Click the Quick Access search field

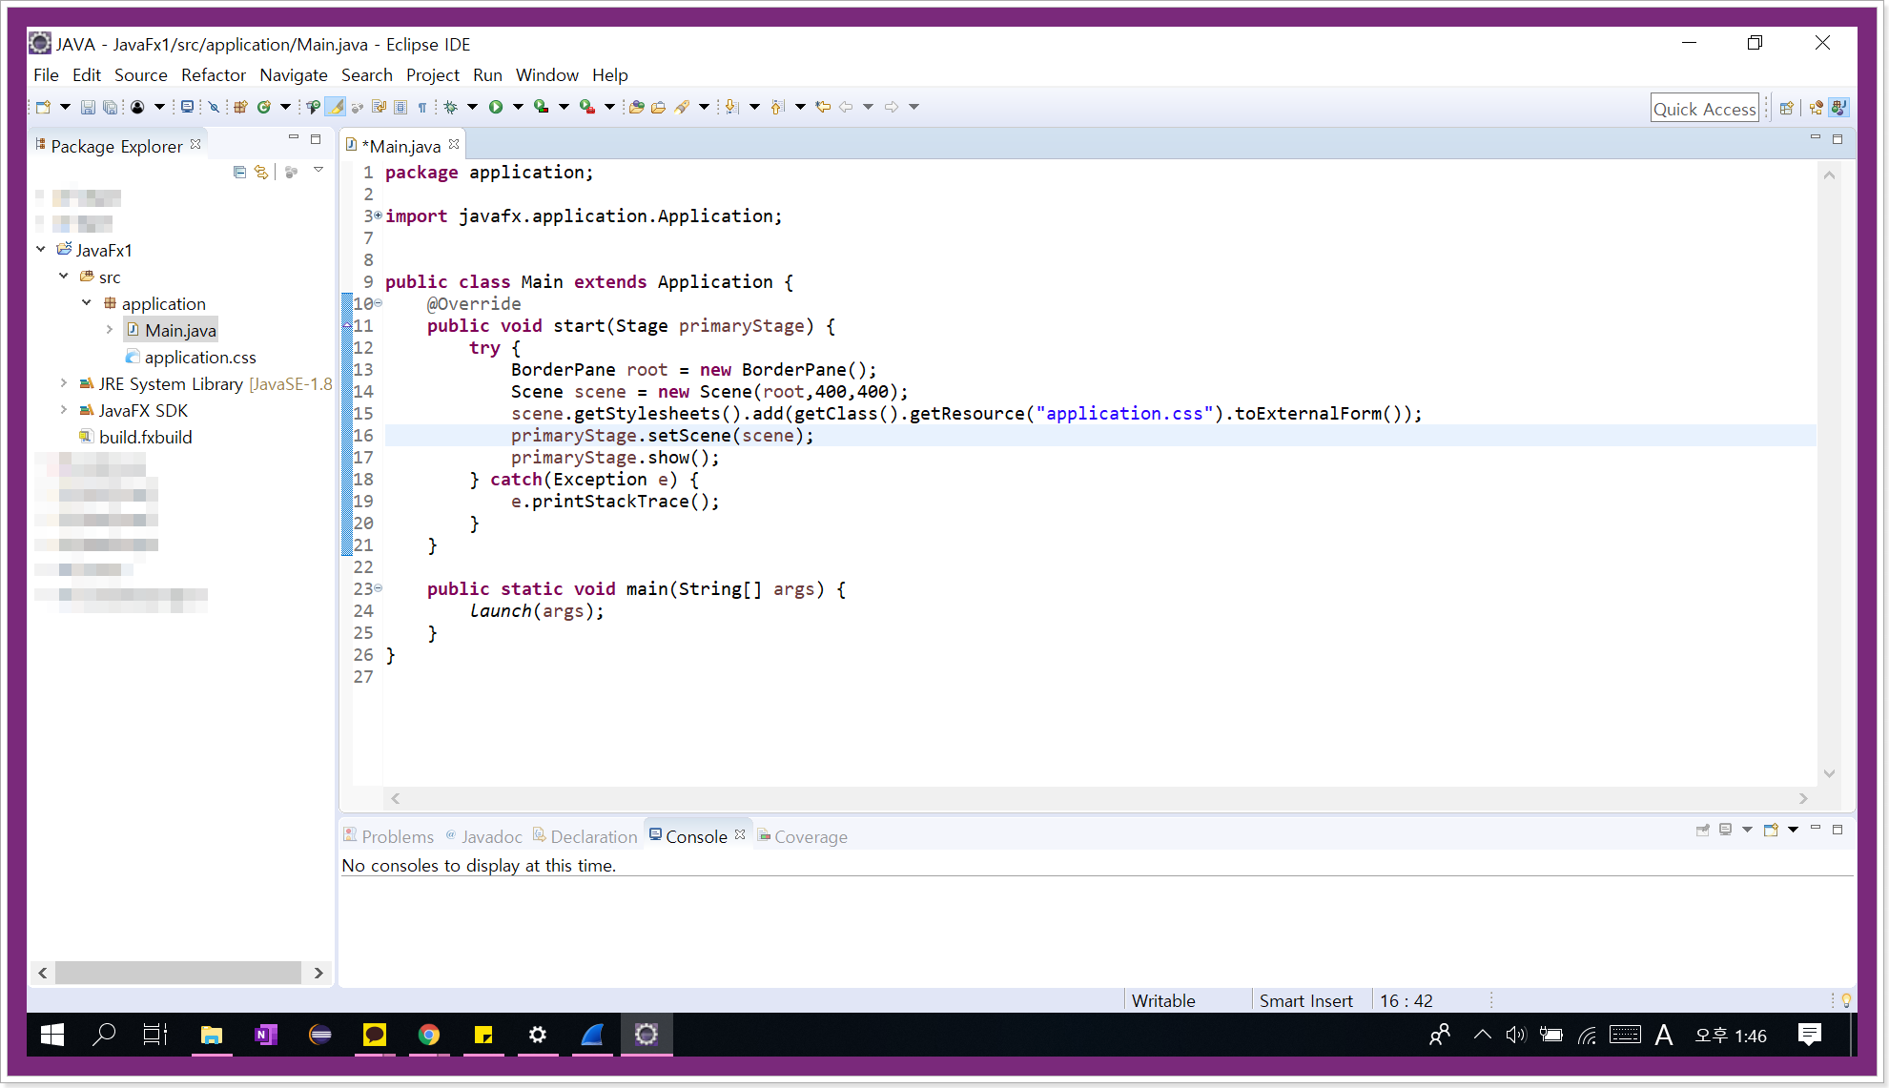[x=1705, y=109]
